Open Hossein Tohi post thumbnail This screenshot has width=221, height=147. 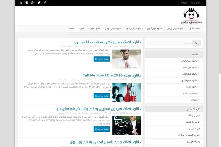tap(127, 59)
